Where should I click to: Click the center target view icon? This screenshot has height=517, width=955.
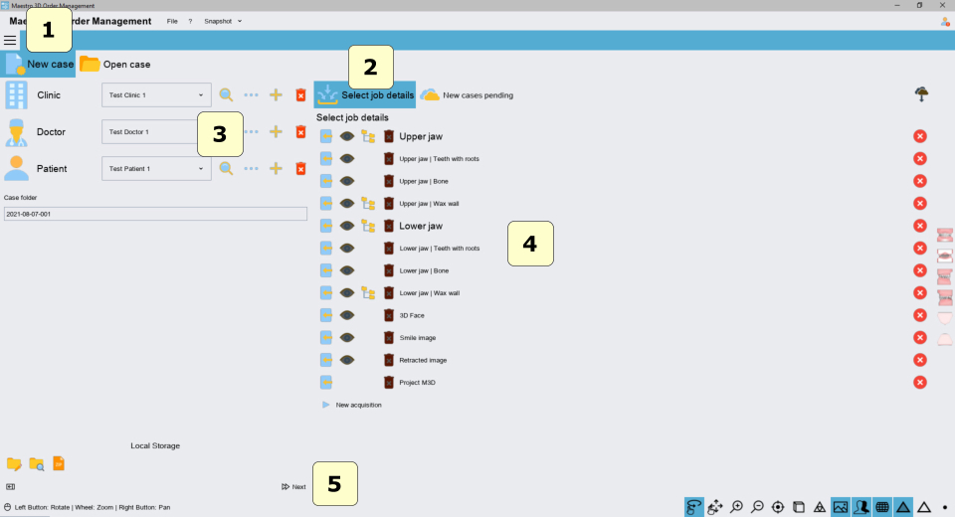pos(778,507)
